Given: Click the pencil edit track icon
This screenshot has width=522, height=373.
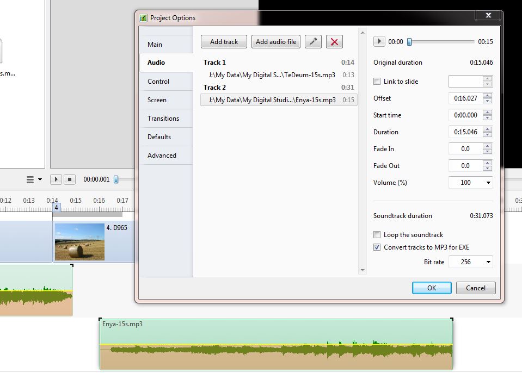Looking at the screenshot, I should click(x=313, y=42).
